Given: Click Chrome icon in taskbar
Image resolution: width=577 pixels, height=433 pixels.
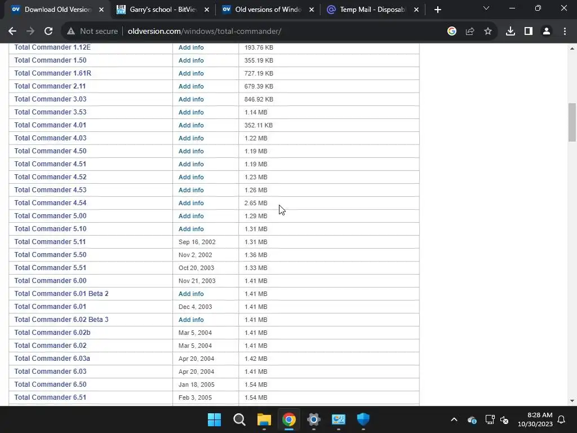Looking at the screenshot, I should (x=289, y=419).
